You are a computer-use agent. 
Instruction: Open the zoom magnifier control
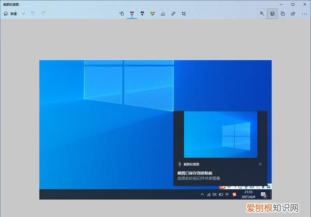pos(262,14)
